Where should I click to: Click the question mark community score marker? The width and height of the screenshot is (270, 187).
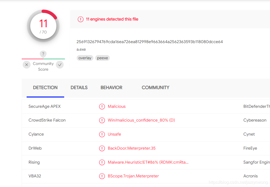pyautogui.click(x=43, y=54)
